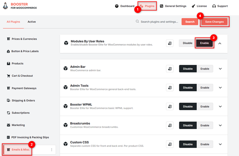Expand the Admin Bar settings chevron

tap(220, 69)
